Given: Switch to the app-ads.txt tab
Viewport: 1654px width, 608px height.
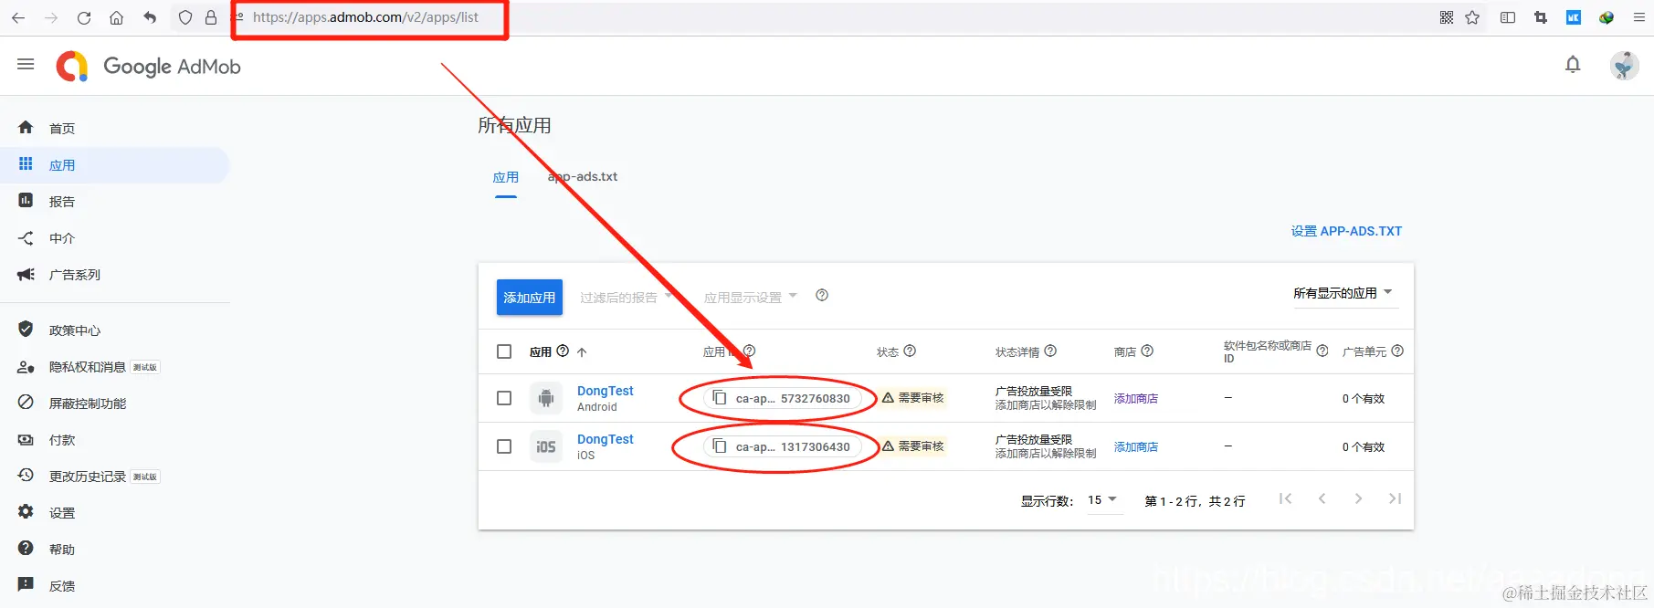Looking at the screenshot, I should point(583,177).
